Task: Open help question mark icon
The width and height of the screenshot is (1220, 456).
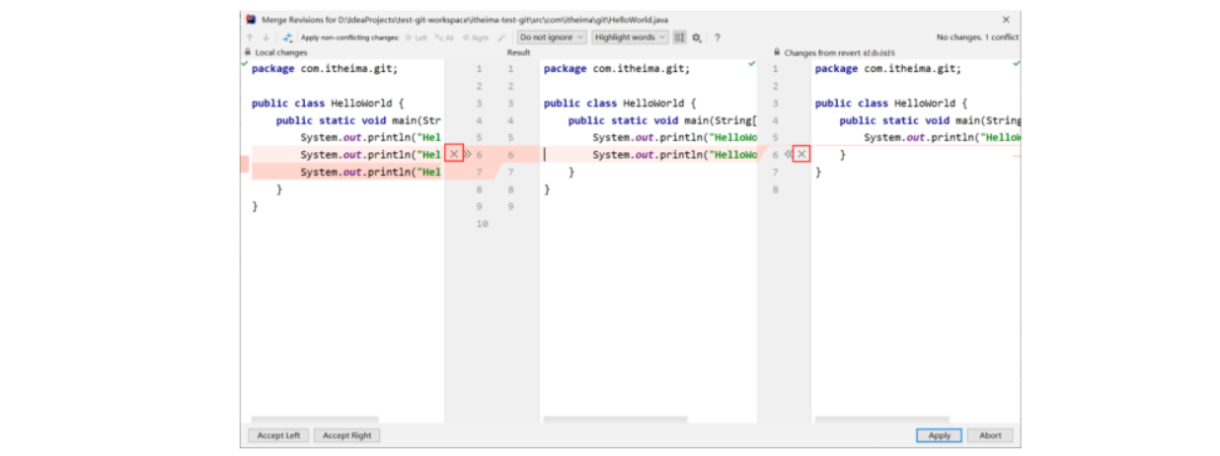Action: click(718, 38)
